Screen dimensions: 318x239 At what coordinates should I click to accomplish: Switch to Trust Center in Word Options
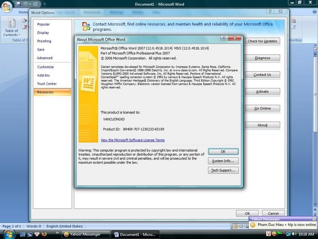coord(47,84)
